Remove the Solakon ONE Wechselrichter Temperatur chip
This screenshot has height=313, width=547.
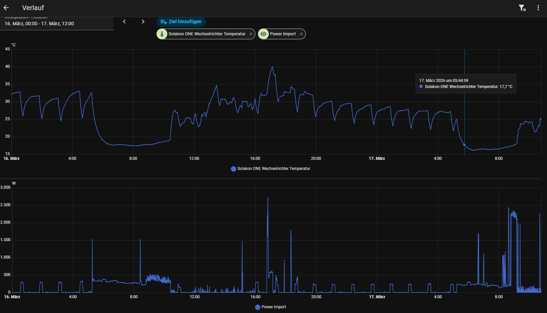pos(251,34)
